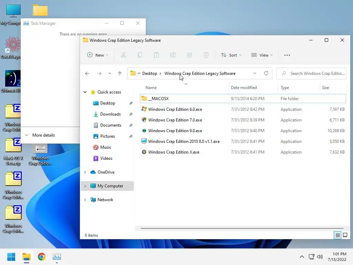Select Pictures in the navigation sidebar
The height and width of the screenshot is (265, 353).
pyautogui.click(x=108, y=136)
